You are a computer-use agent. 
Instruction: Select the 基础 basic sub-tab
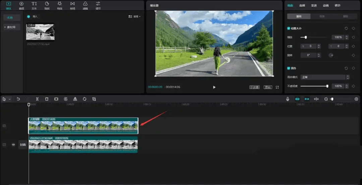[299, 16]
